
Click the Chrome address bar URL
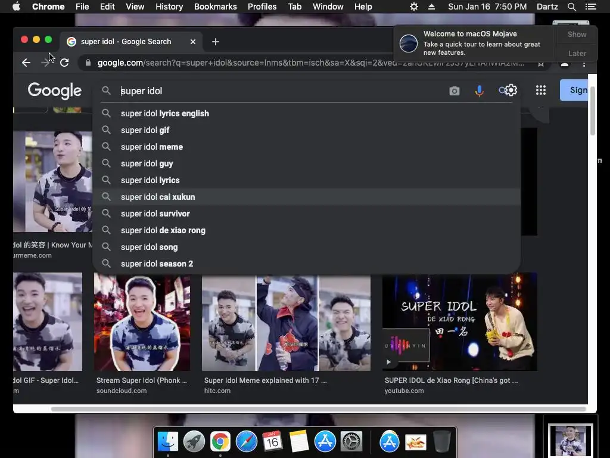[310, 63]
